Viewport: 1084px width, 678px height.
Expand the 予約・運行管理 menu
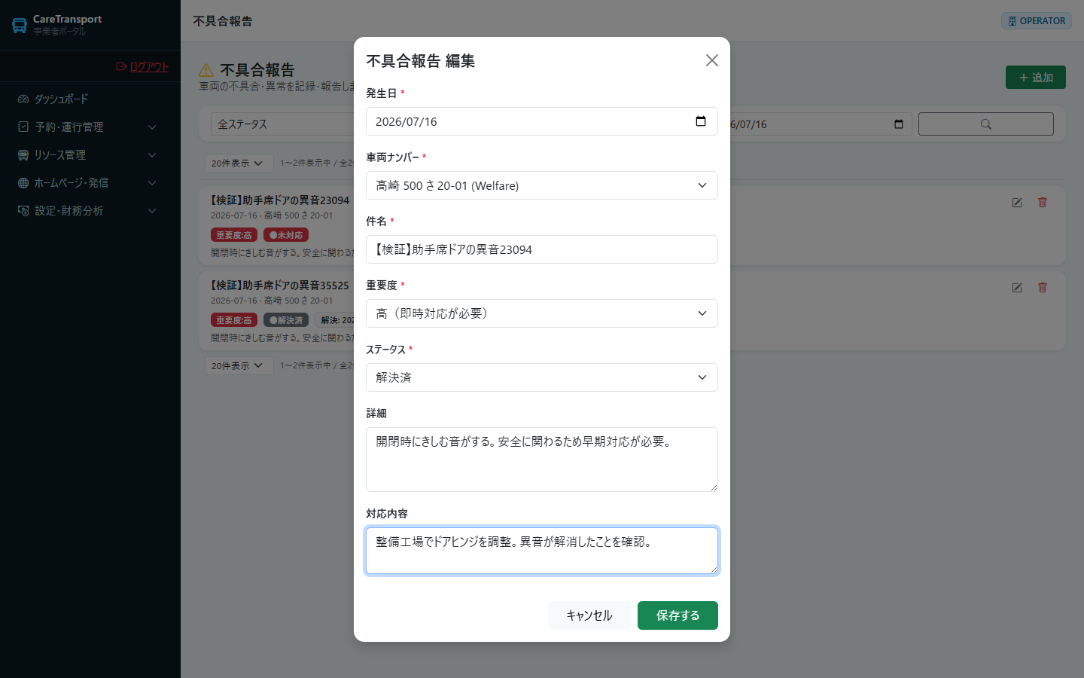click(x=90, y=127)
